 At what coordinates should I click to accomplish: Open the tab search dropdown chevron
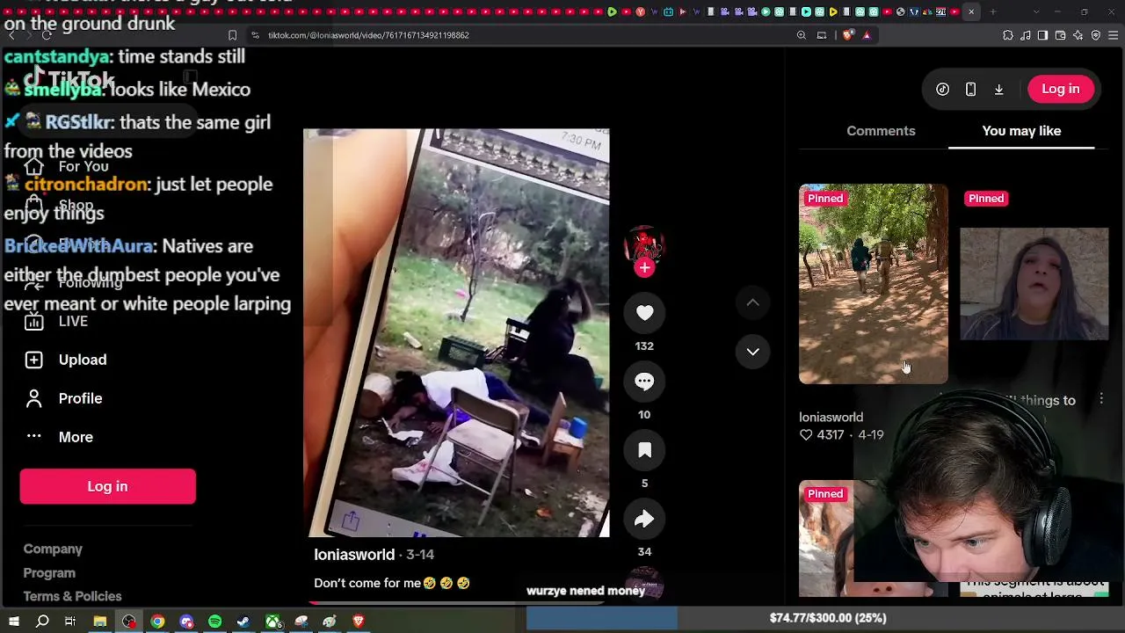1036,11
